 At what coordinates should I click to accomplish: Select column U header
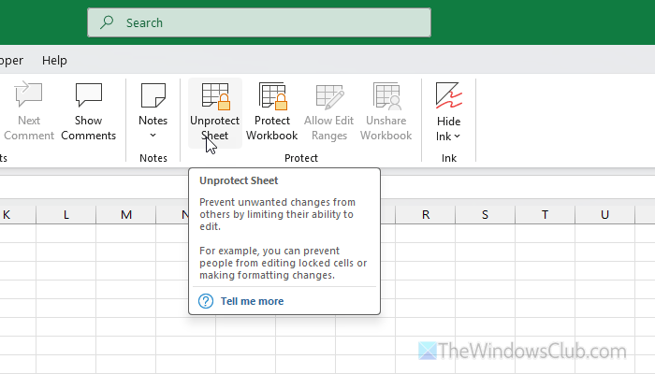tap(604, 215)
